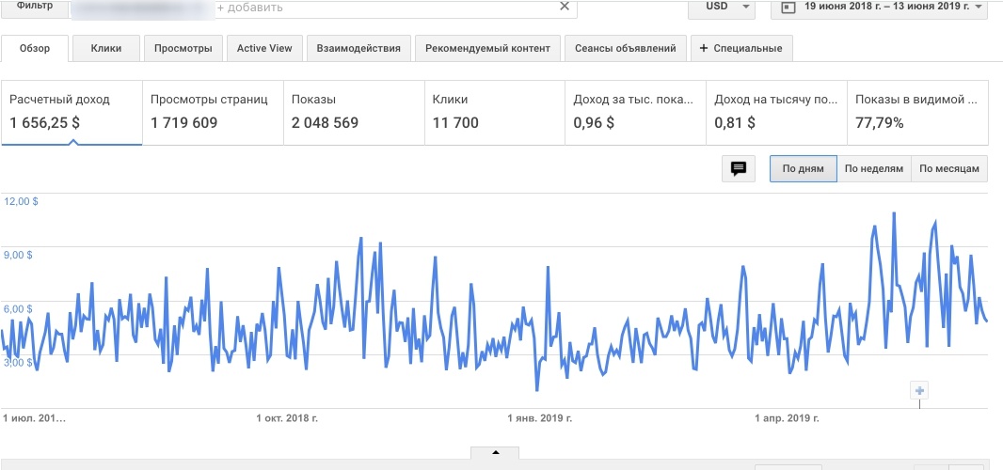Switch to the Active View tab
This screenshot has width=1003, height=470.
tap(264, 48)
